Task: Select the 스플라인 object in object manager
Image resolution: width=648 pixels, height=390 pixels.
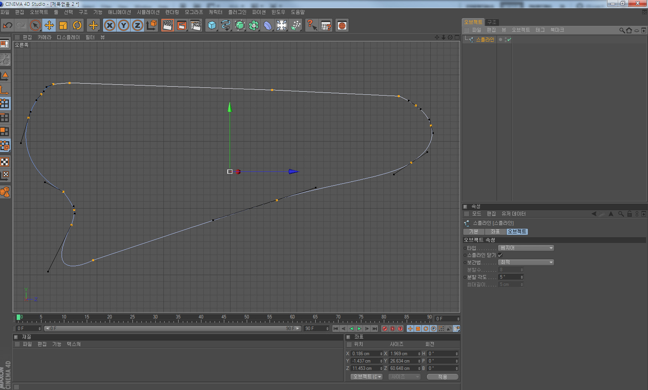Action: tap(485, 39)
